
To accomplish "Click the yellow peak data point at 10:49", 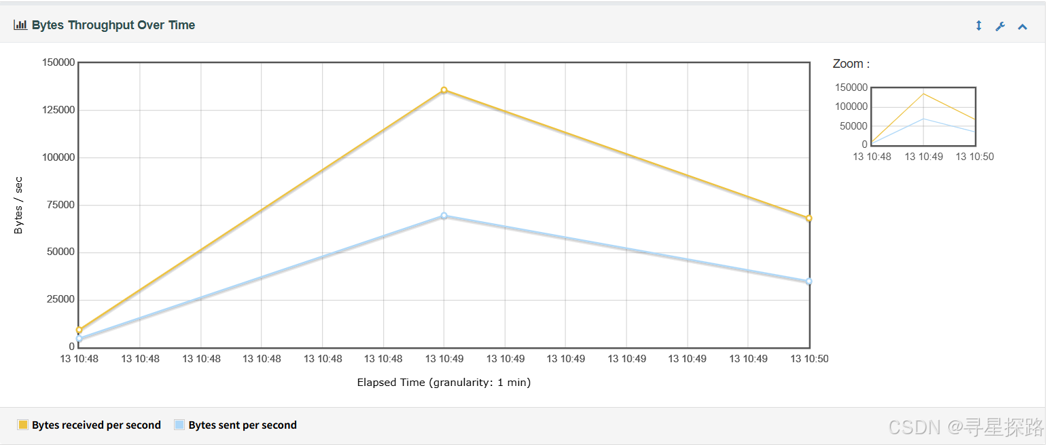I will pyautogui.click(x=444, y=90).
